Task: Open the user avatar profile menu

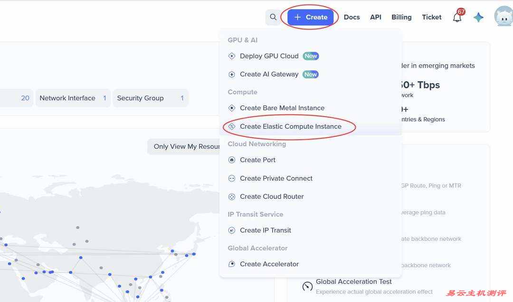Action: tap(503, 17)
